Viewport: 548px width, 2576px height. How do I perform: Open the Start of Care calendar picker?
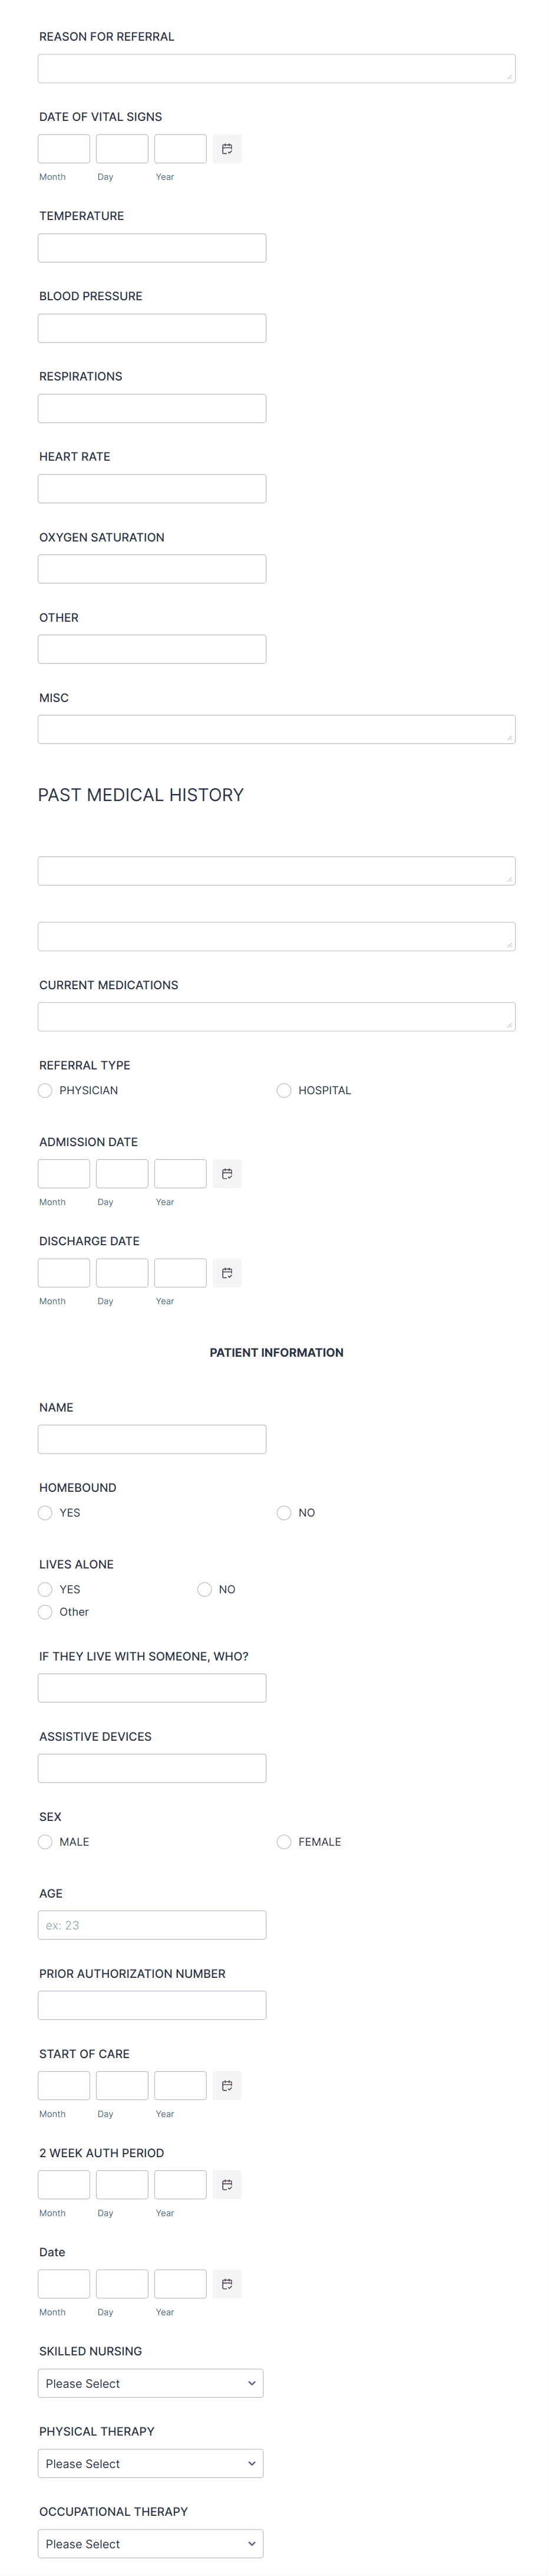point(227,2085)
